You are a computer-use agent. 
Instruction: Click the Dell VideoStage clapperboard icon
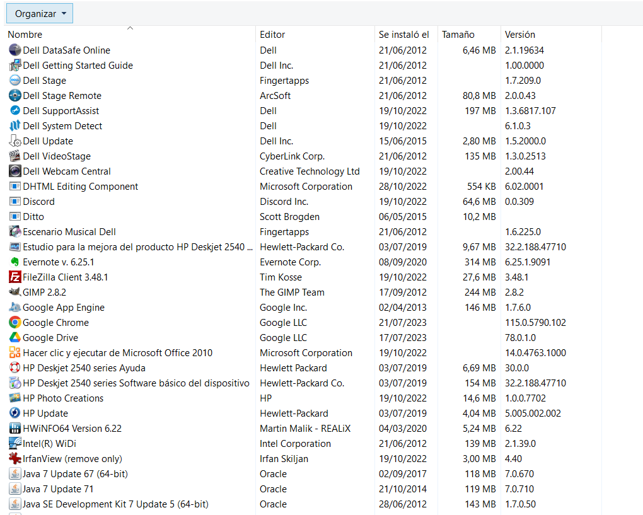pos(14,156)
